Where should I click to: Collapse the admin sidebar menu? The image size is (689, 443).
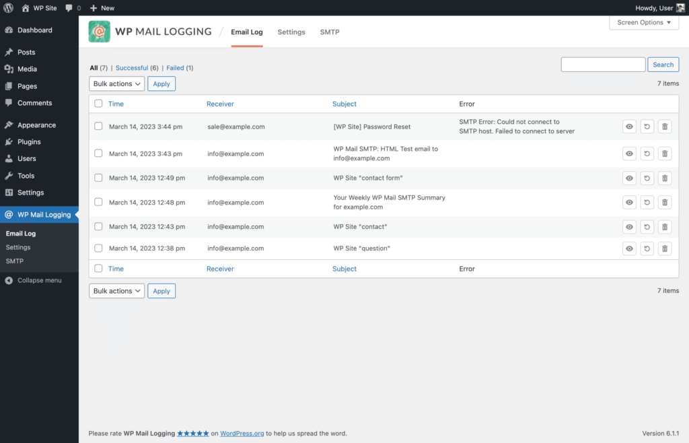coord(37,280)
